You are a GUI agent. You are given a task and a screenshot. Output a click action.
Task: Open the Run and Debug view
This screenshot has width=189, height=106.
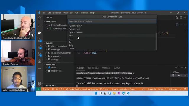(x=40, y=40)
